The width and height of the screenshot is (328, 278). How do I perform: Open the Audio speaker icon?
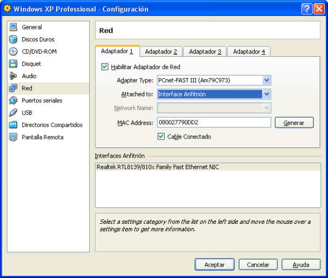coord(13,76)
